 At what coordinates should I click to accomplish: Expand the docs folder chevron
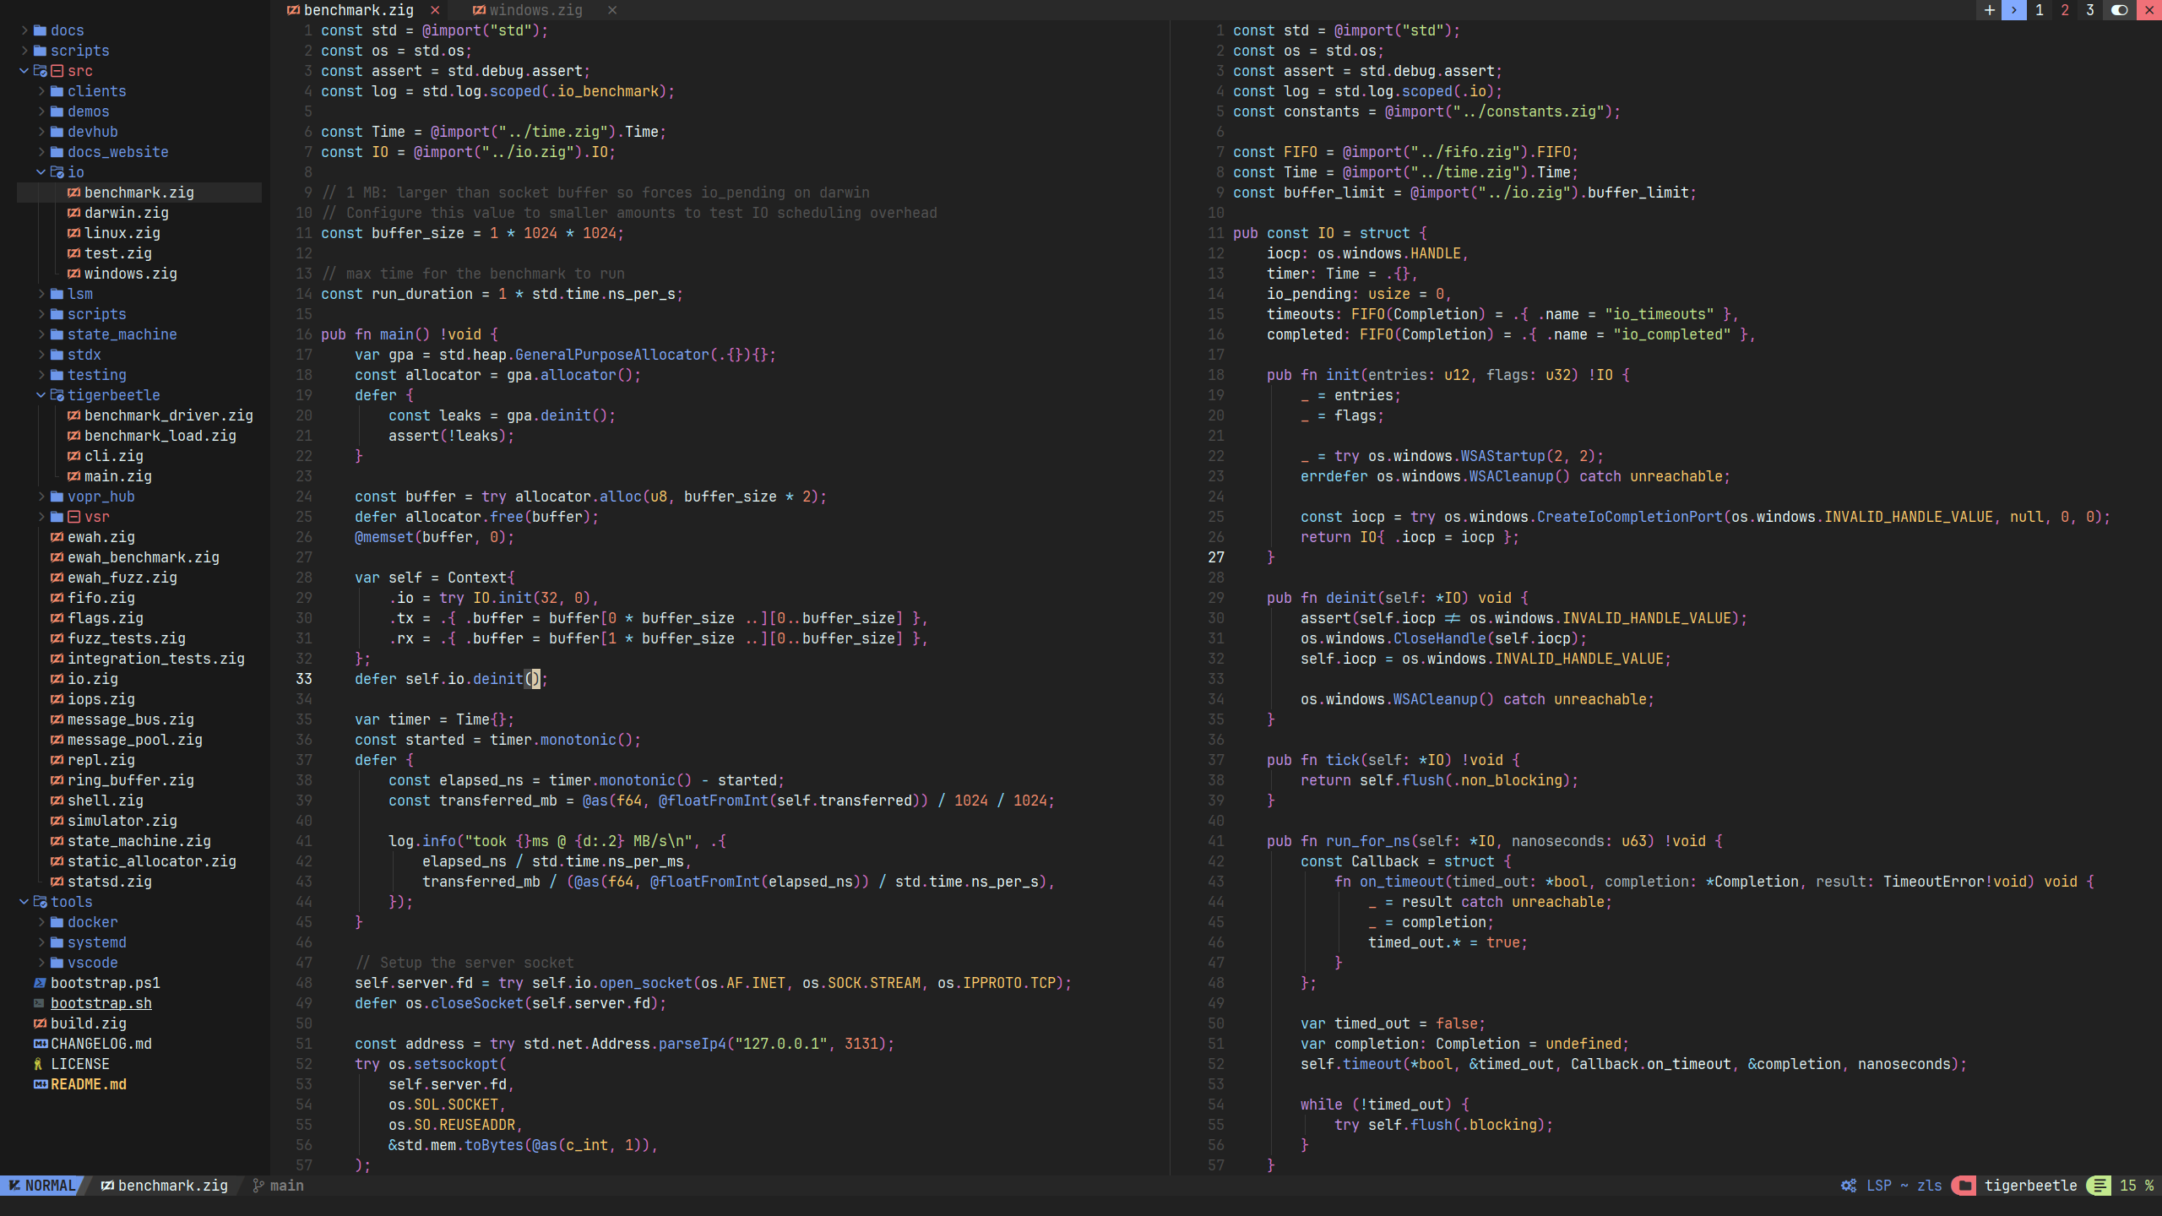click(24, 30)
